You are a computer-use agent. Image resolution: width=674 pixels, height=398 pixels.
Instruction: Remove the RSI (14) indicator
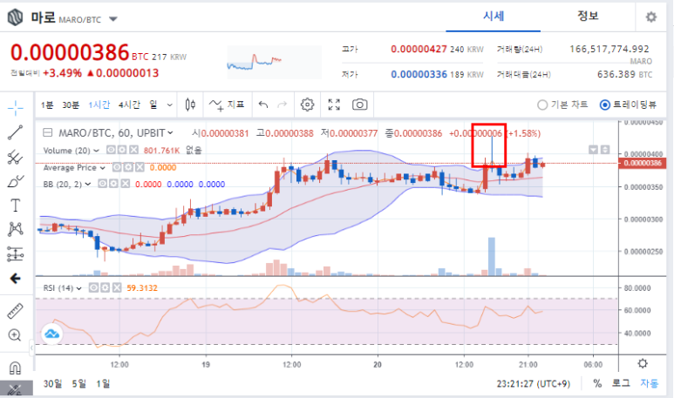click(x=117, y=287)
